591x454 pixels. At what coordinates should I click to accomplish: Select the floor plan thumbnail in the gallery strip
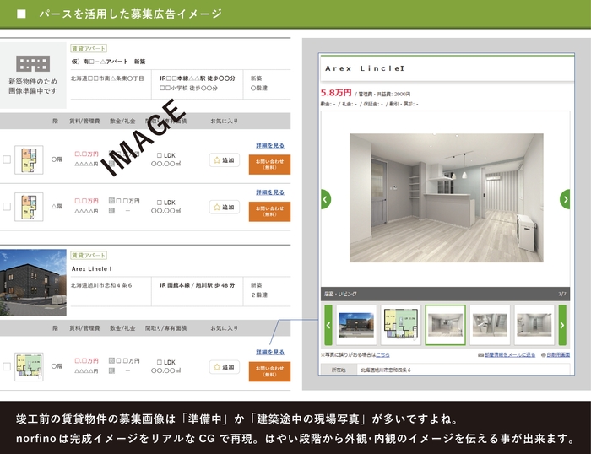(x=401, y=325)
